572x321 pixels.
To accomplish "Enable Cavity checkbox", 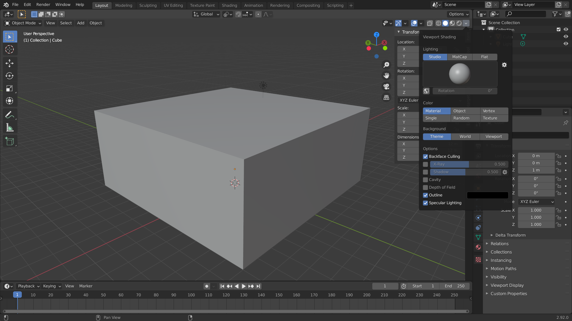I will pyautogui.click(x=425, y=180).
